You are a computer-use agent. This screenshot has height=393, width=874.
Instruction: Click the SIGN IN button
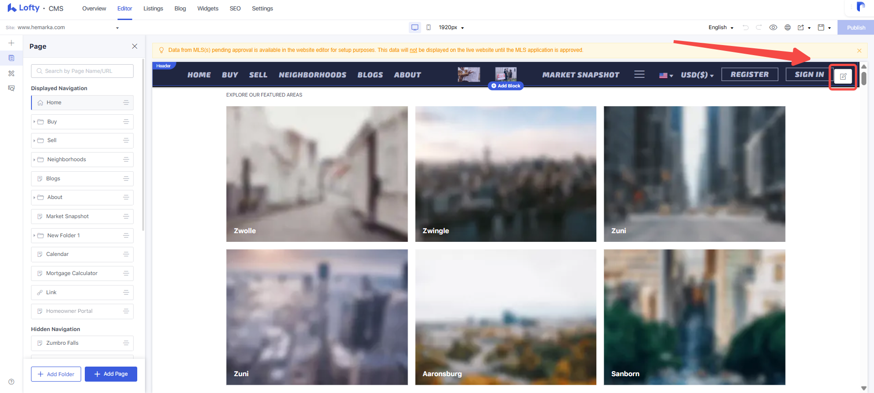coord(809,74)
